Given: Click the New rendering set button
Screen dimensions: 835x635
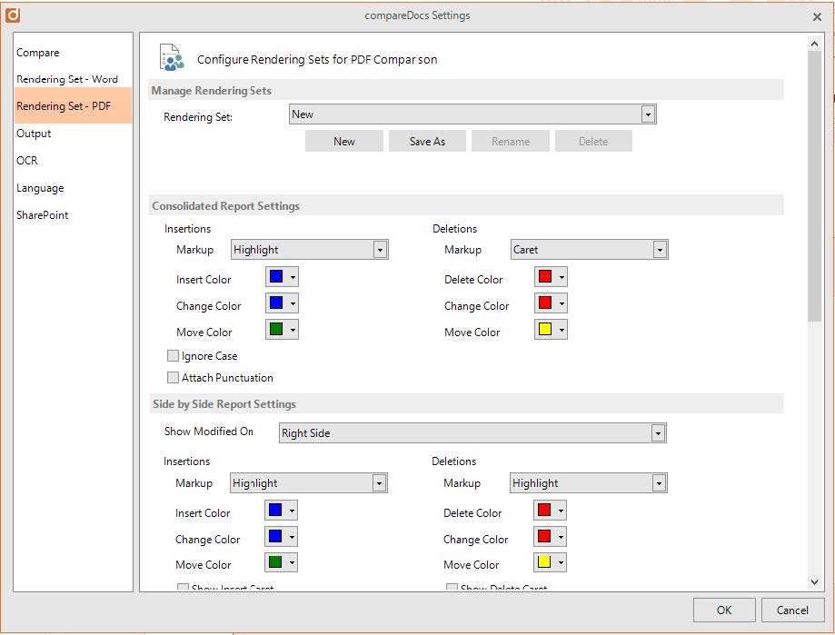Looking at the screenshot, I should [344, 141].
